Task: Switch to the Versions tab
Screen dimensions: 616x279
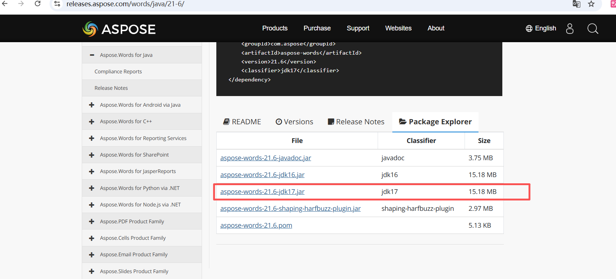Action: pyautogui.click(x=294, y=122)
